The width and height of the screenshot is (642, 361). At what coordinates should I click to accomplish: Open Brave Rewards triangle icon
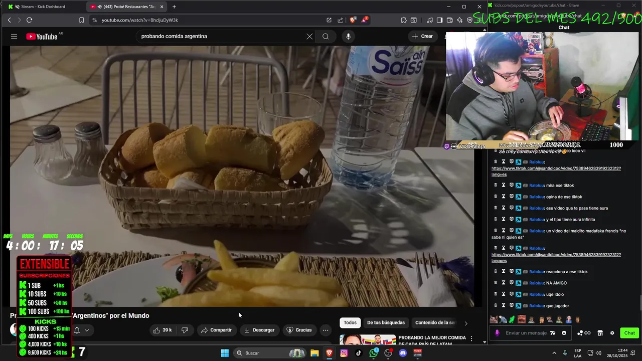tap(365, 20)
